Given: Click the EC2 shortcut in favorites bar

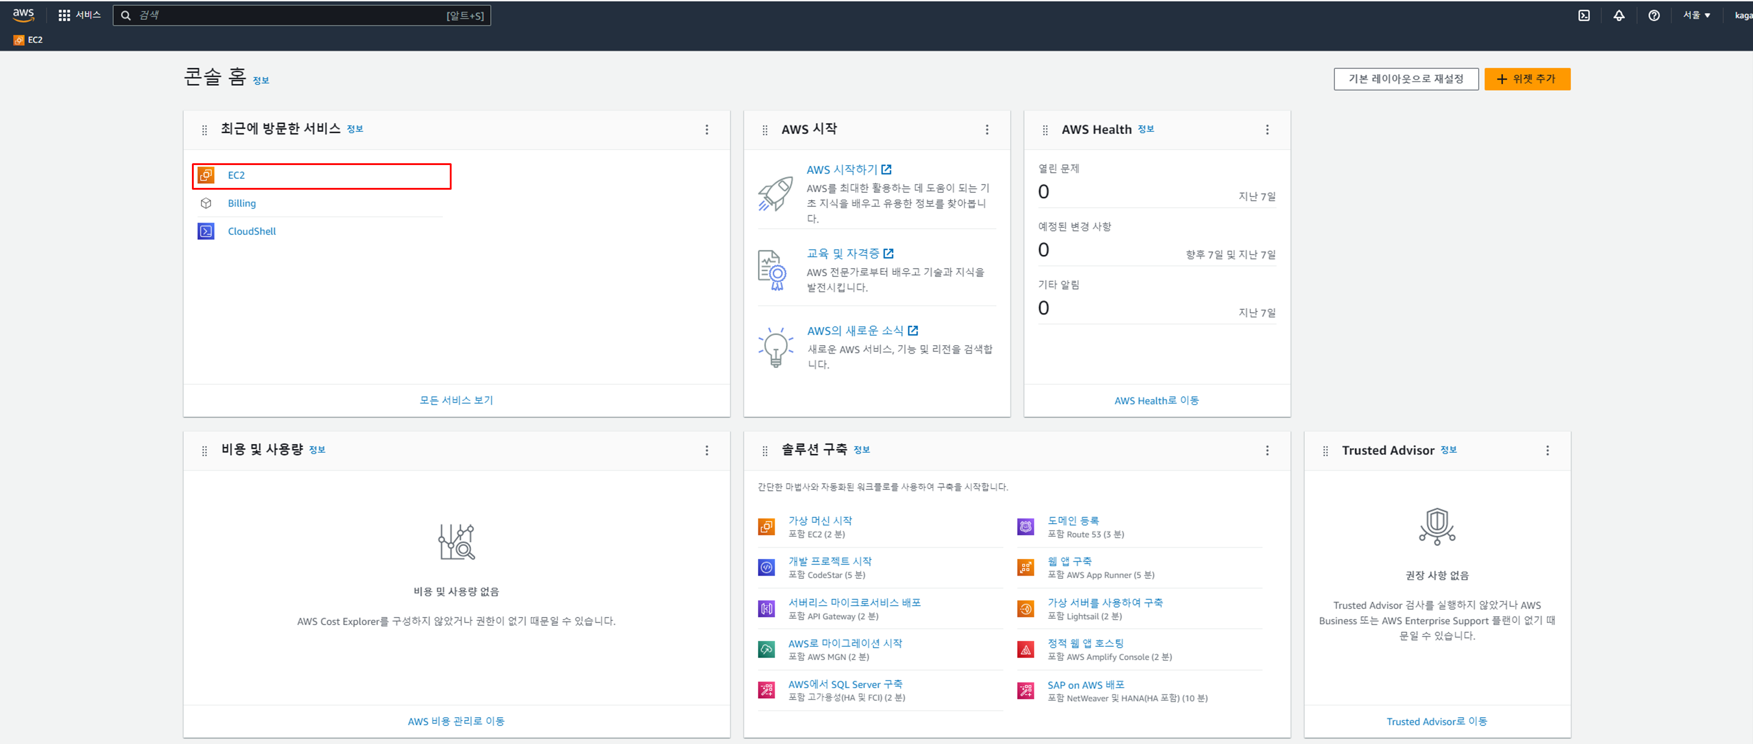Looking at the screenshot, I should [29, 39].
